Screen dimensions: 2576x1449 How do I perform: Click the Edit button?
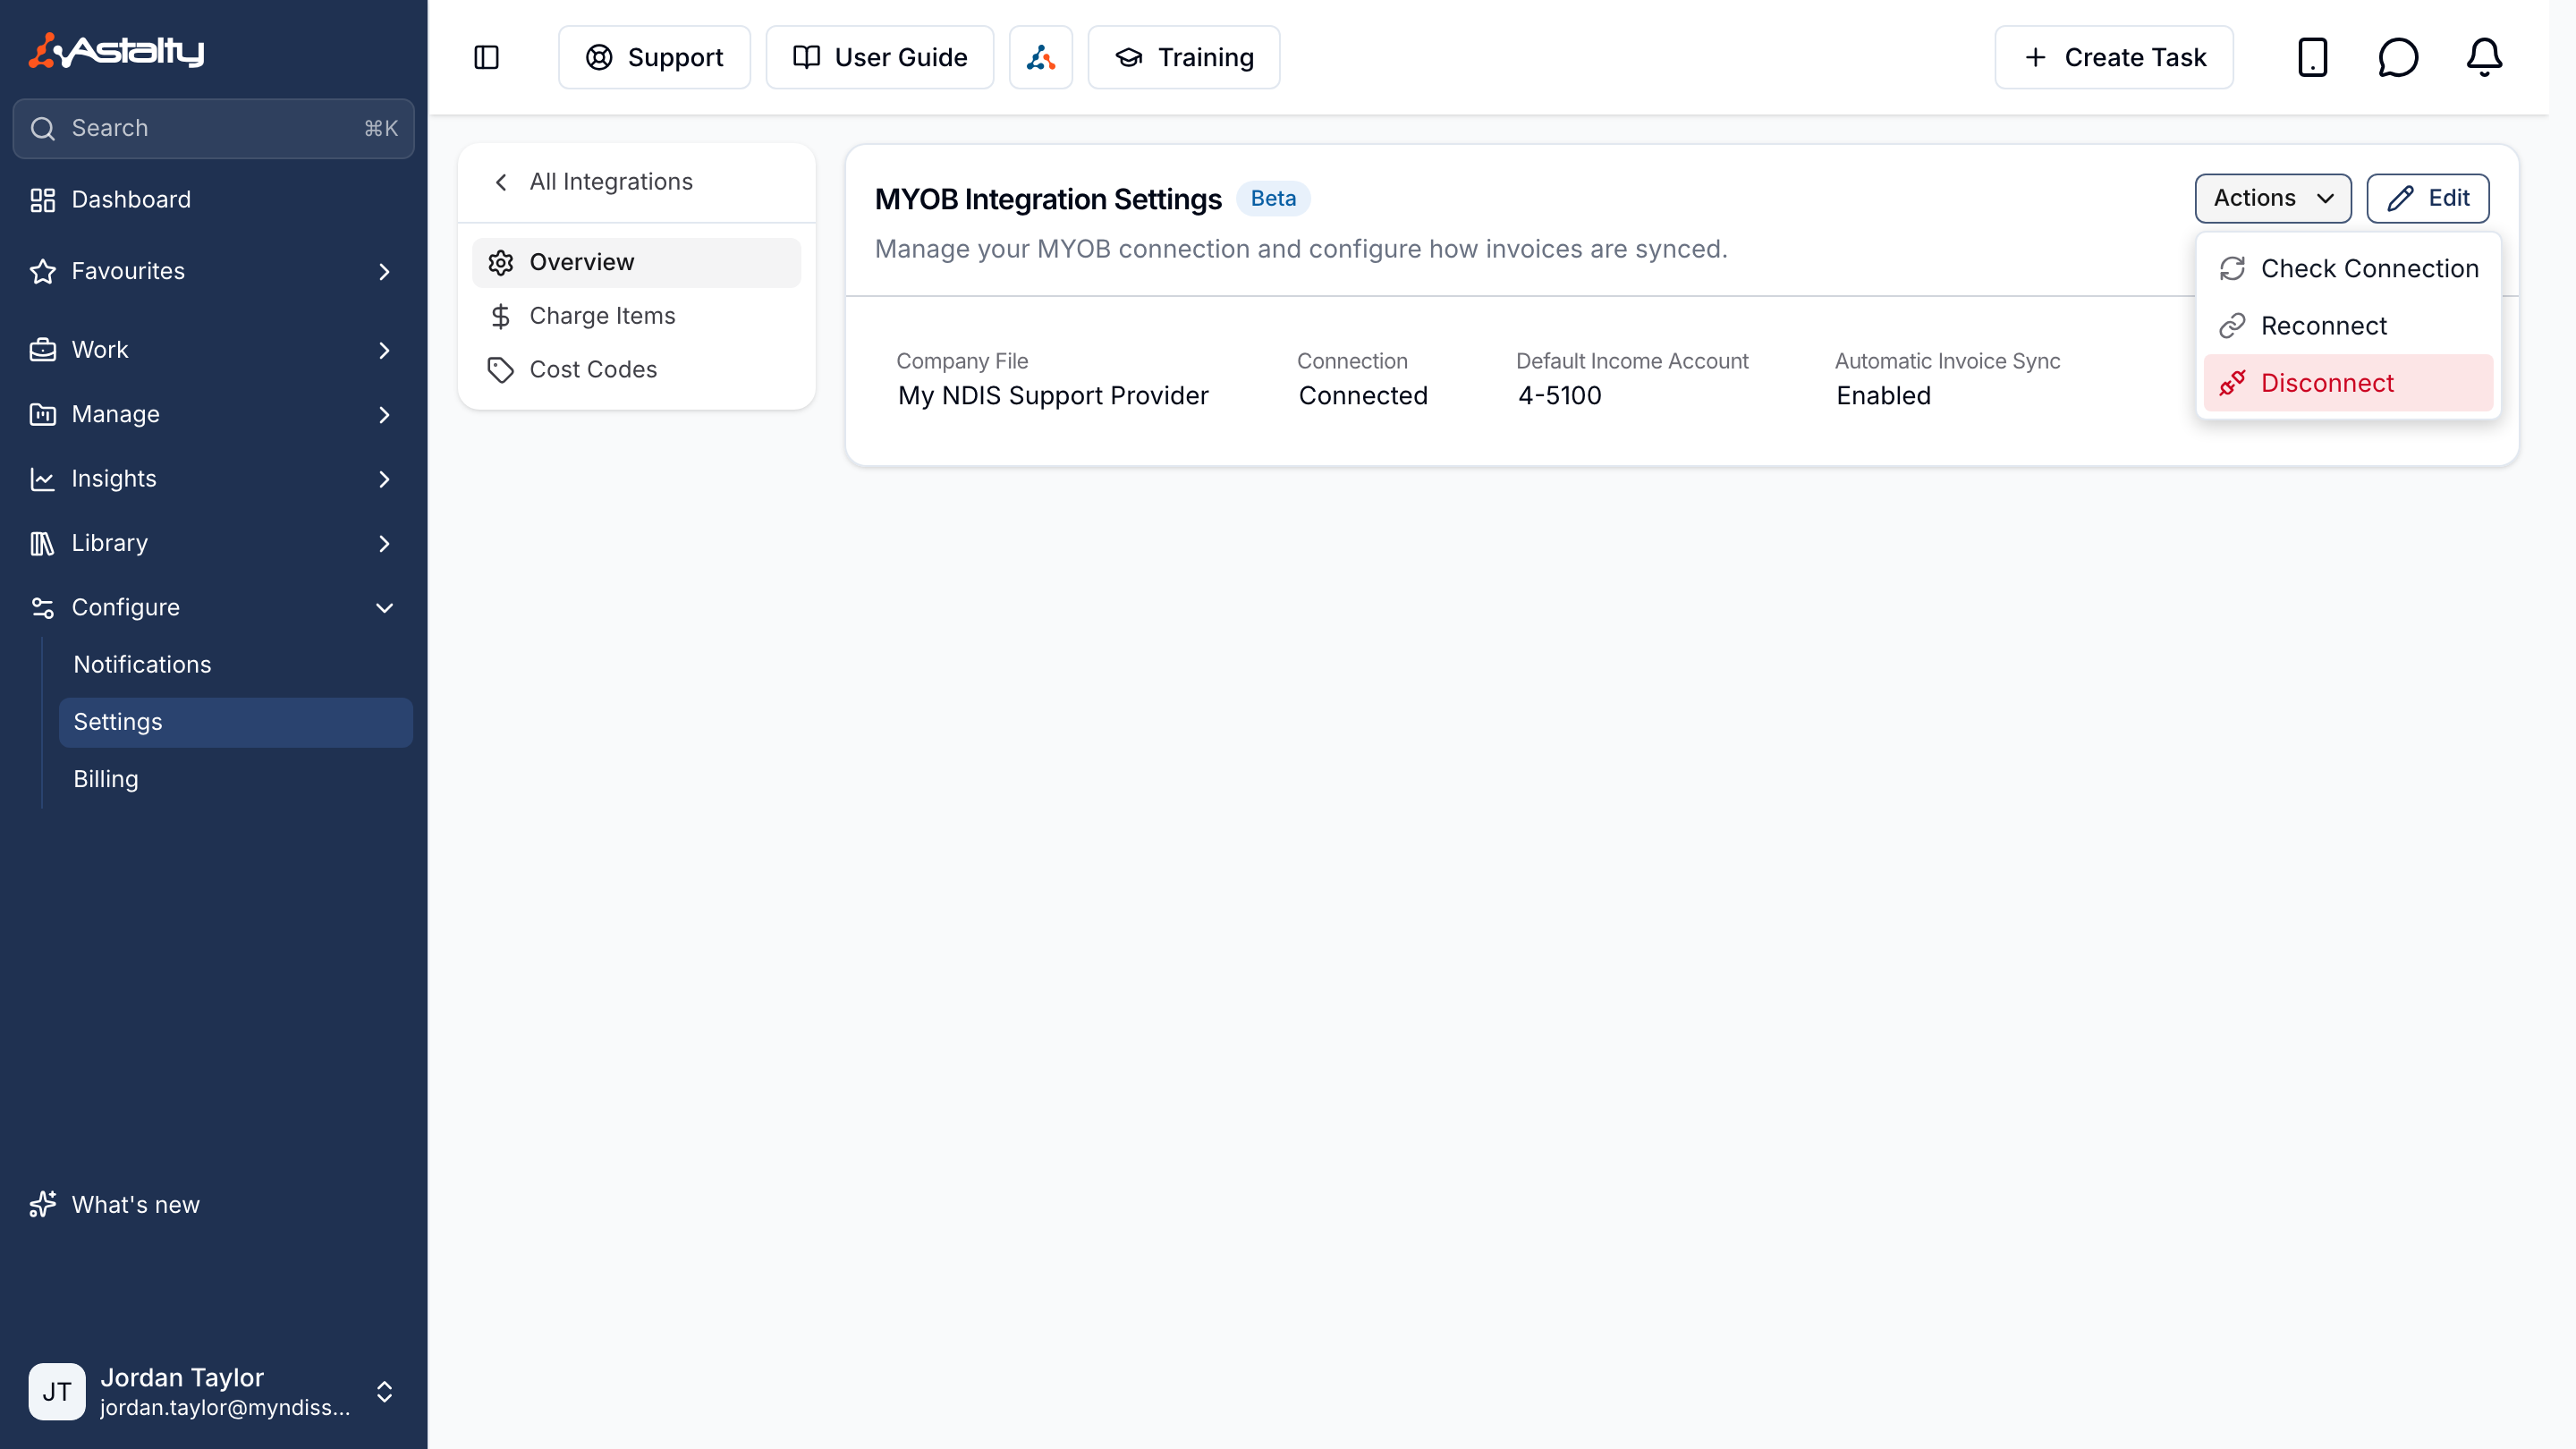tap(2427, 198)
